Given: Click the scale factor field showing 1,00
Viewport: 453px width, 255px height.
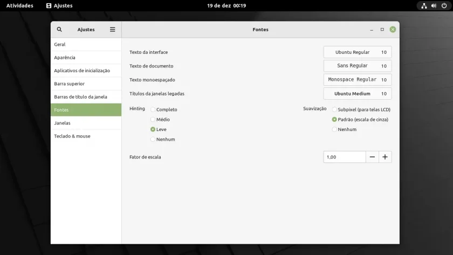Looking at the screenshot, I should (345, 157).
